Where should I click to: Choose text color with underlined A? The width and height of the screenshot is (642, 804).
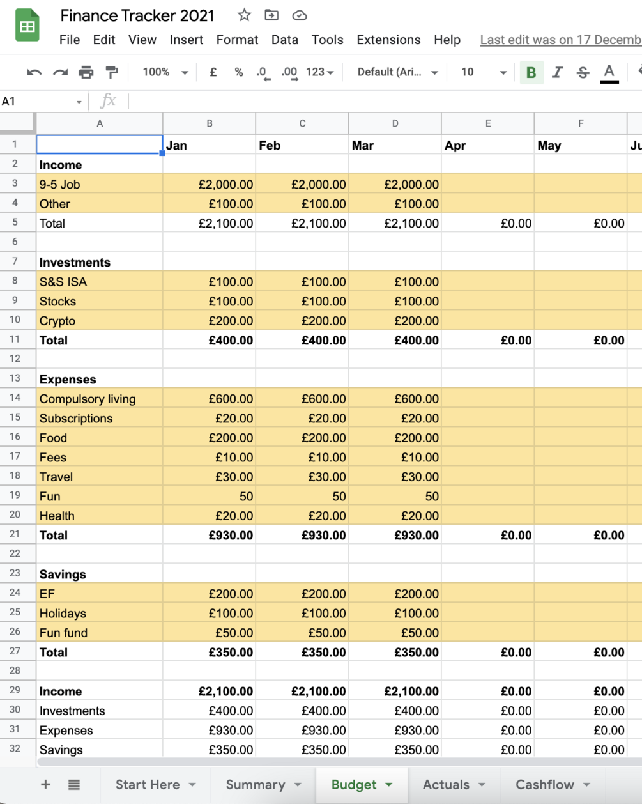[x=609, y=72]
